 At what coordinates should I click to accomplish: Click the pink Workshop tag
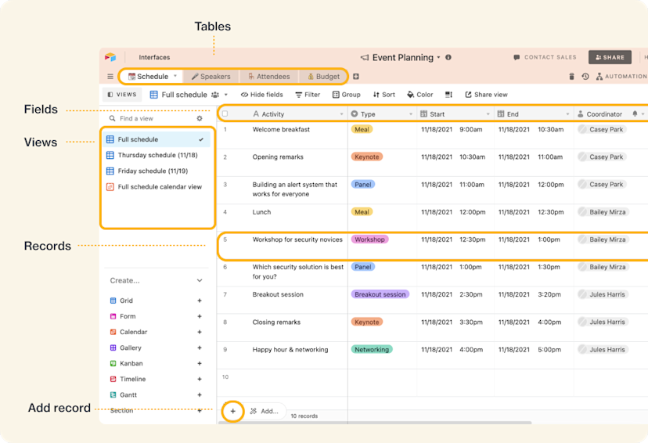(369, 240)
